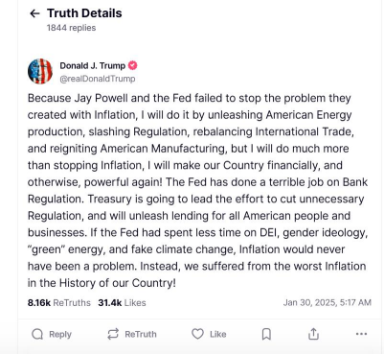384x354 pixels.
Task: Bookmark this Truth post
Action: pos(266,334)
